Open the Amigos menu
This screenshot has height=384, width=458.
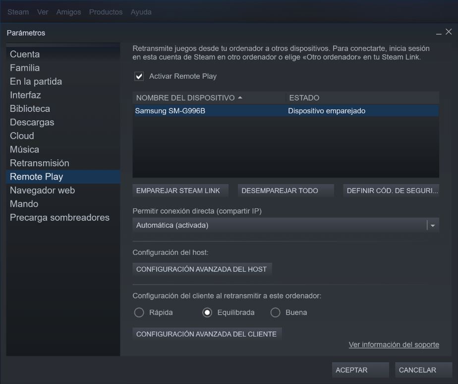coord(68,12)
